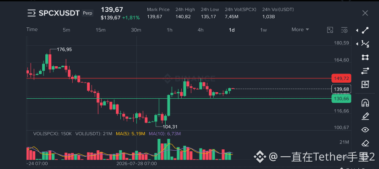
Task: Open the chart layout view icon
Action: (x=330, y=30)
